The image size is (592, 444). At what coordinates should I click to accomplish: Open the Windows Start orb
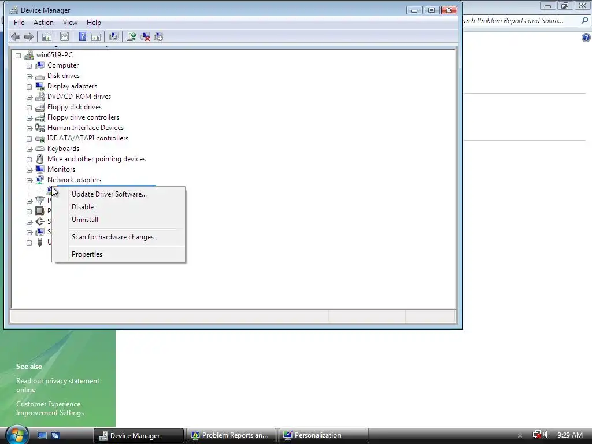pos(17,434)
